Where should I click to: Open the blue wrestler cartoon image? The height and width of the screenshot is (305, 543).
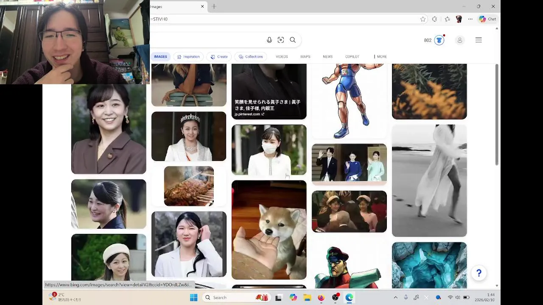(x=349, y=101)
